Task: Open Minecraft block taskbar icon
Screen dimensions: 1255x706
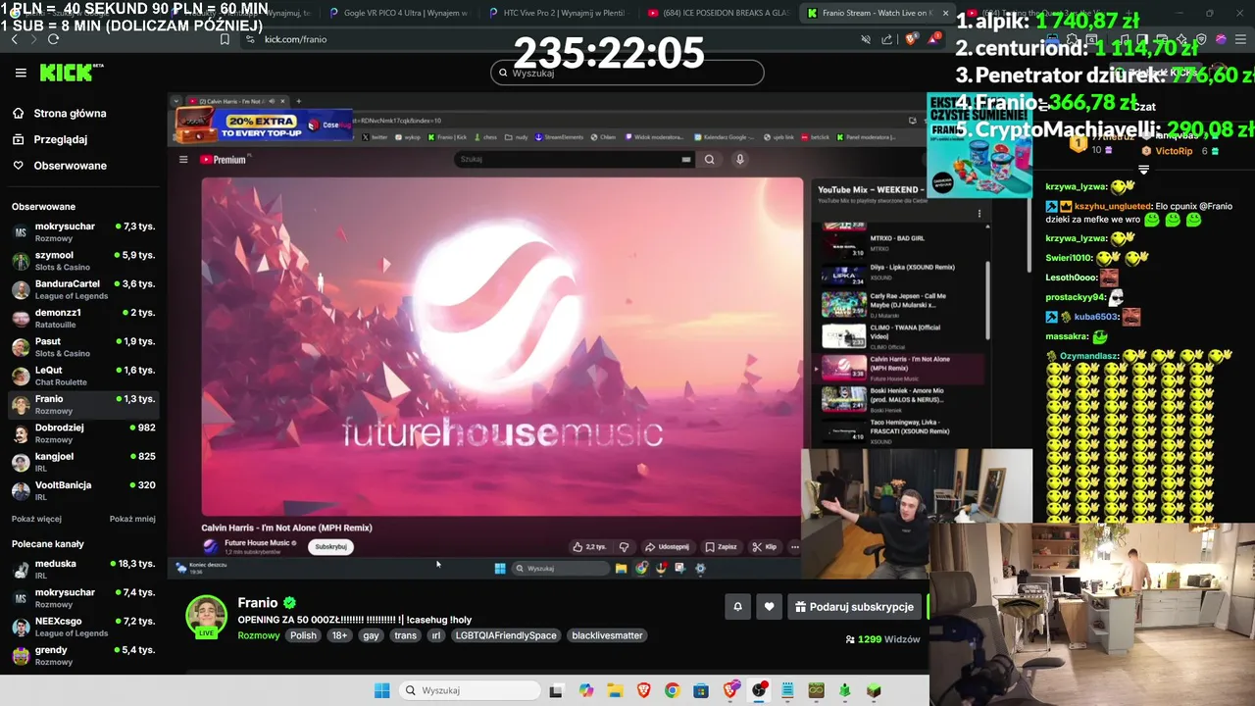Action: (x=874, y=690)
